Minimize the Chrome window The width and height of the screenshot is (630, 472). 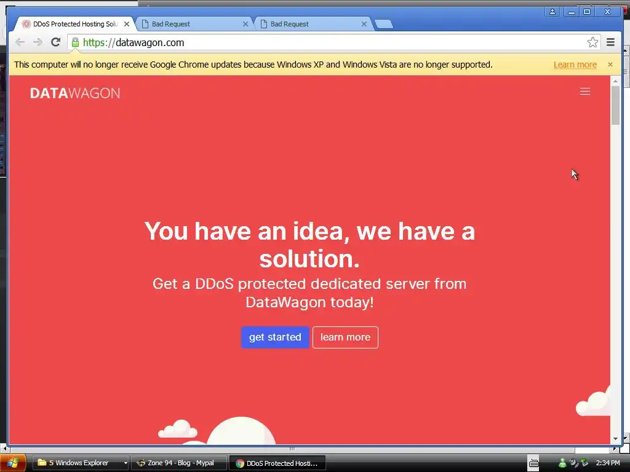click(571, 12)
